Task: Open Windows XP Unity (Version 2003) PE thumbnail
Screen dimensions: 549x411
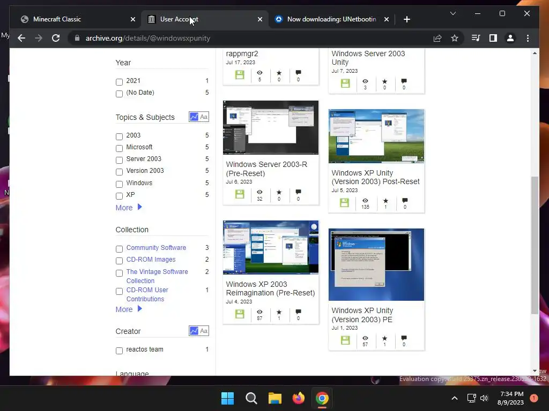Action: point(376,264)
